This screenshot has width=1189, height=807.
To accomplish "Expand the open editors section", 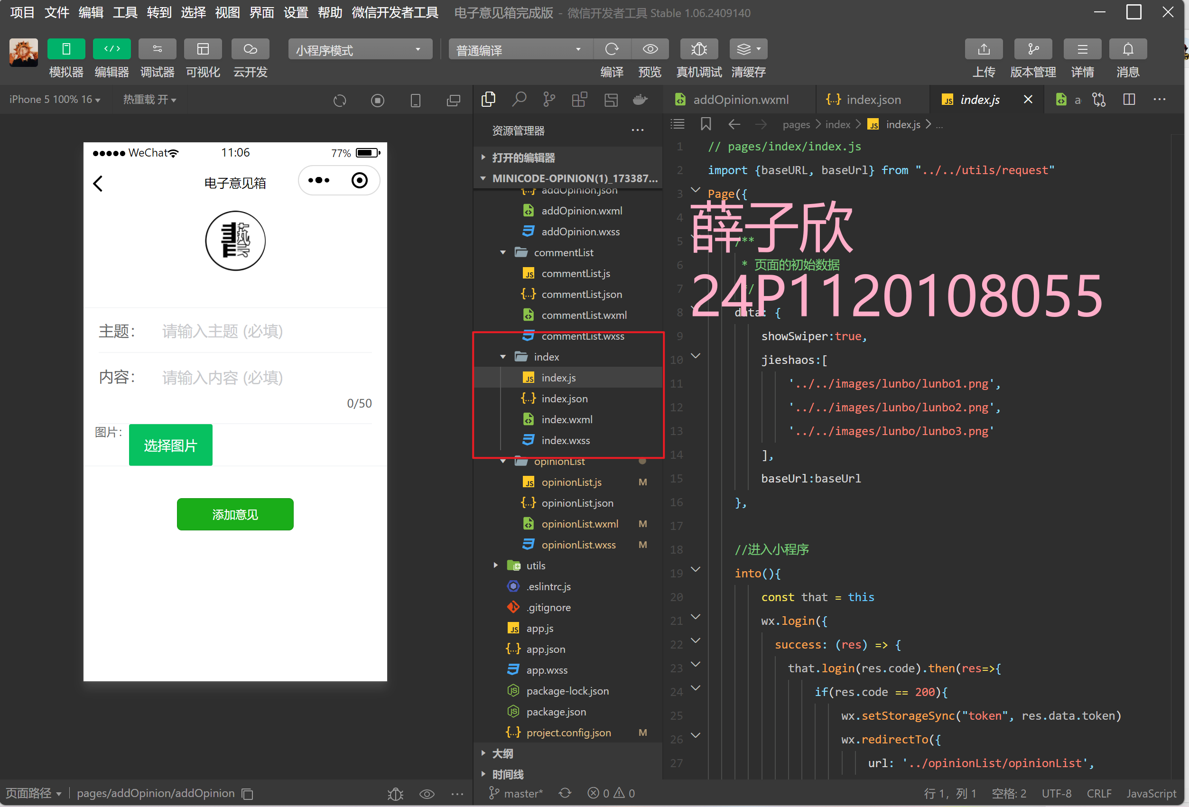I will (568, 158).
